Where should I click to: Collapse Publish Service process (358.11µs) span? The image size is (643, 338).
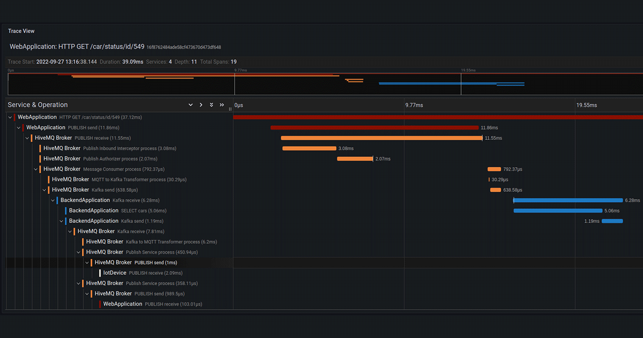click(78, 283)
